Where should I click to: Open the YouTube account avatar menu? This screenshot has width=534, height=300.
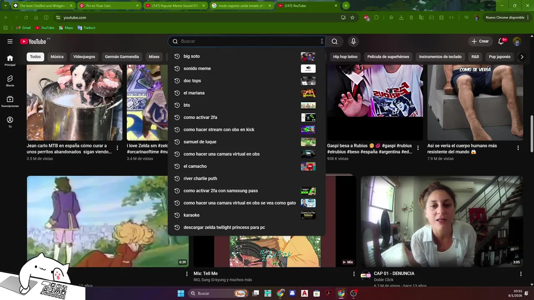(x=517, y=41)
